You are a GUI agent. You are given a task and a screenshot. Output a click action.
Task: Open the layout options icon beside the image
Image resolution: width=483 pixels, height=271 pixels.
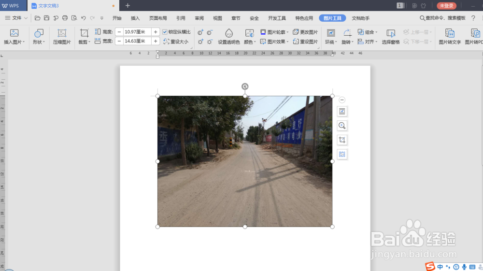tap(342, 111)
